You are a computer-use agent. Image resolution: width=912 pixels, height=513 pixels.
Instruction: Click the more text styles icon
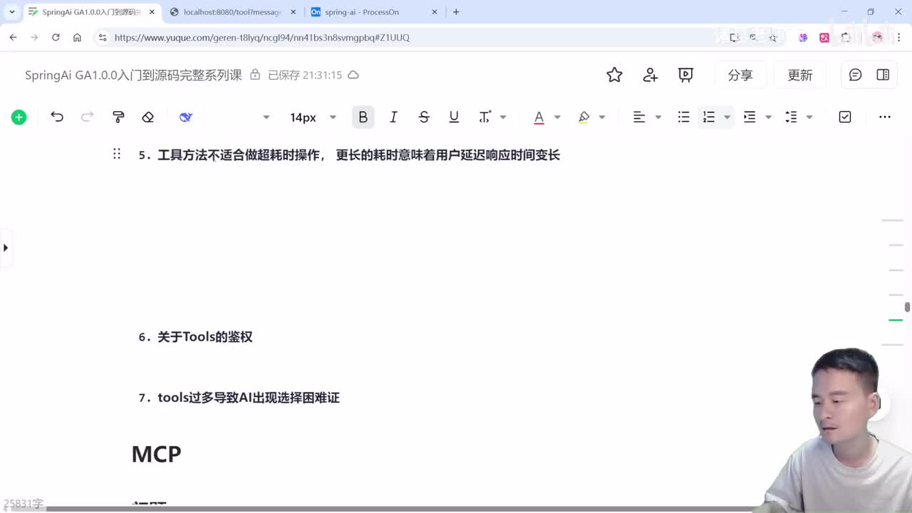pyautogui.click(x=485, y=117)
